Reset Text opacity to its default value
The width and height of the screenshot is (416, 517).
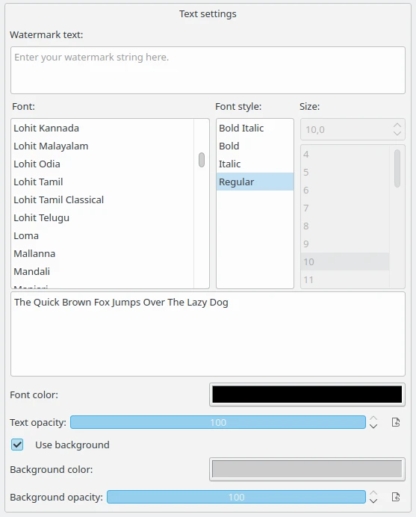pyautogui.click(x=396, y=422)
